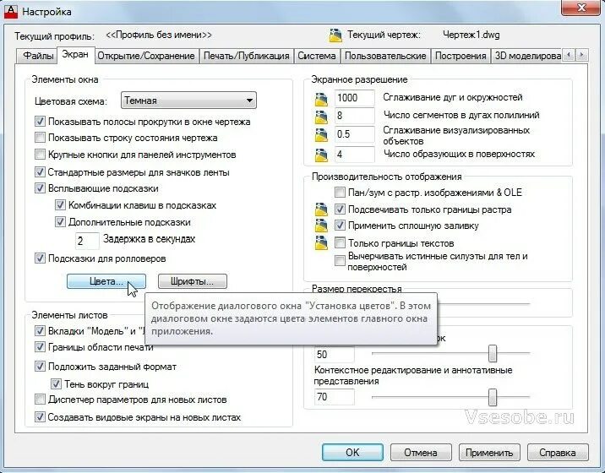
Task: Click the AutoCAD logo icon in title bar
Action: (x=11, y=11)
